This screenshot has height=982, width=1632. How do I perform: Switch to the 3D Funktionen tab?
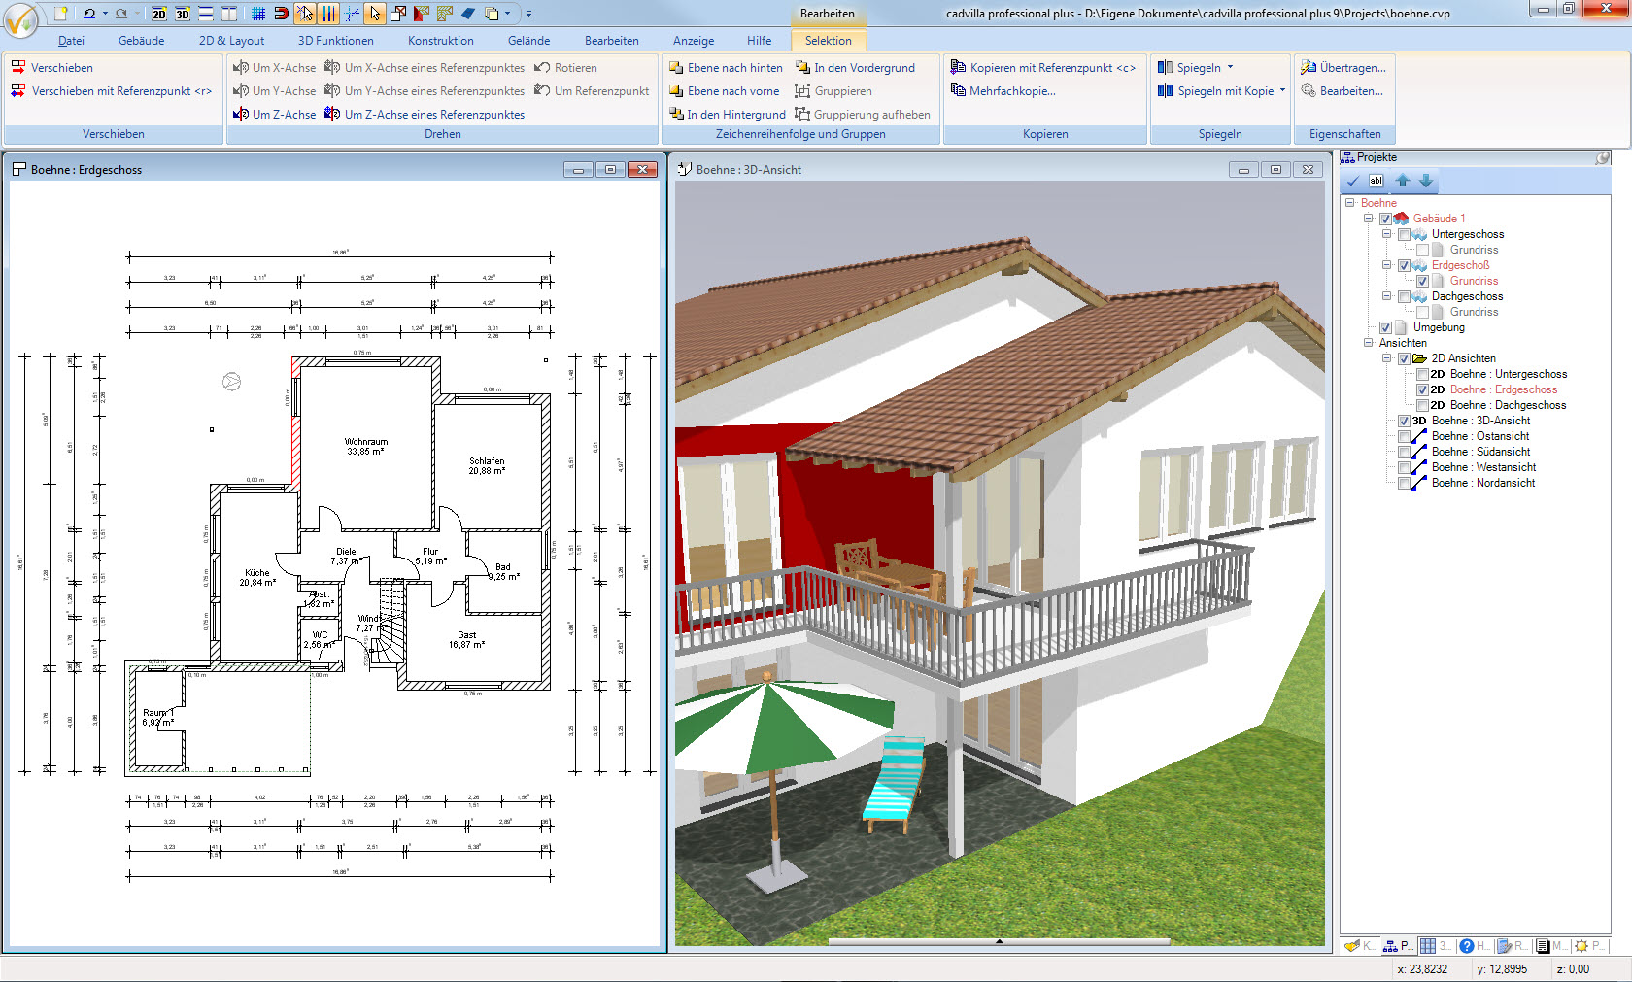pos(336,41)
